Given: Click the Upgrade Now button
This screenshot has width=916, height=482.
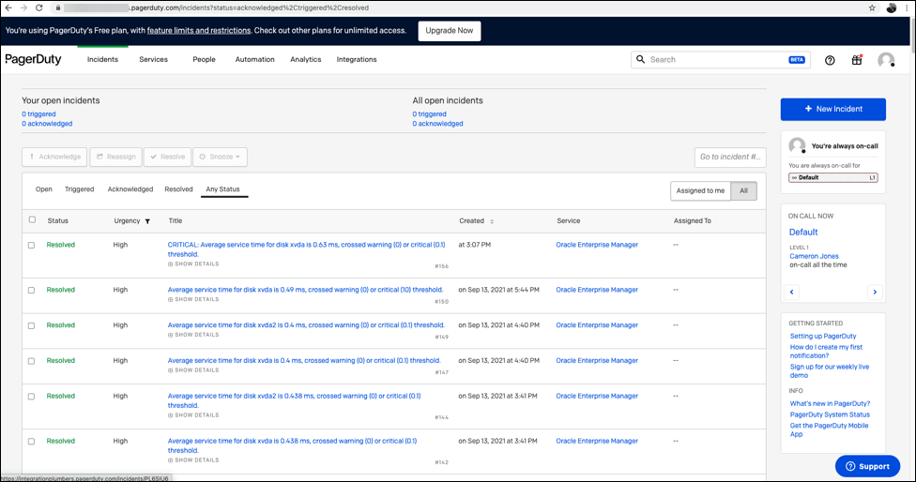Looking at the screenshot, I should tap(450, 31).
